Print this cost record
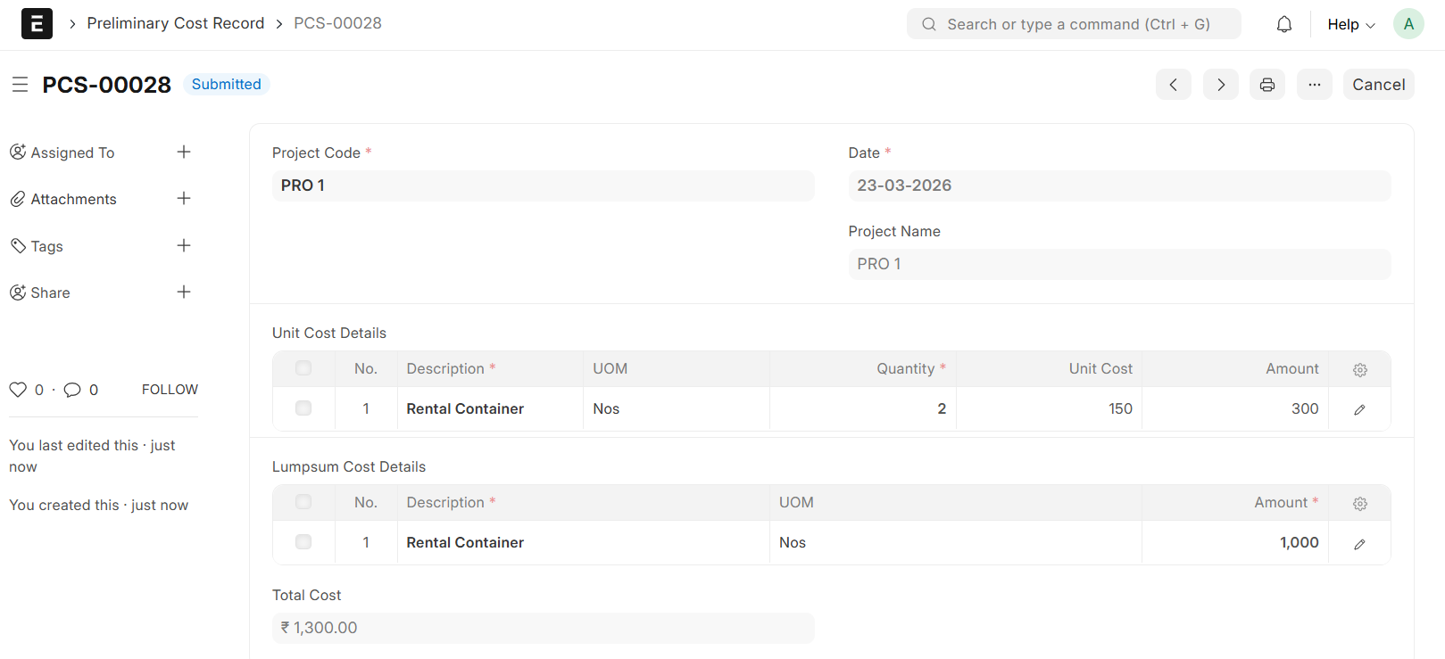The height and width of the screenshot is (659, 1445). pos(1266,85)
